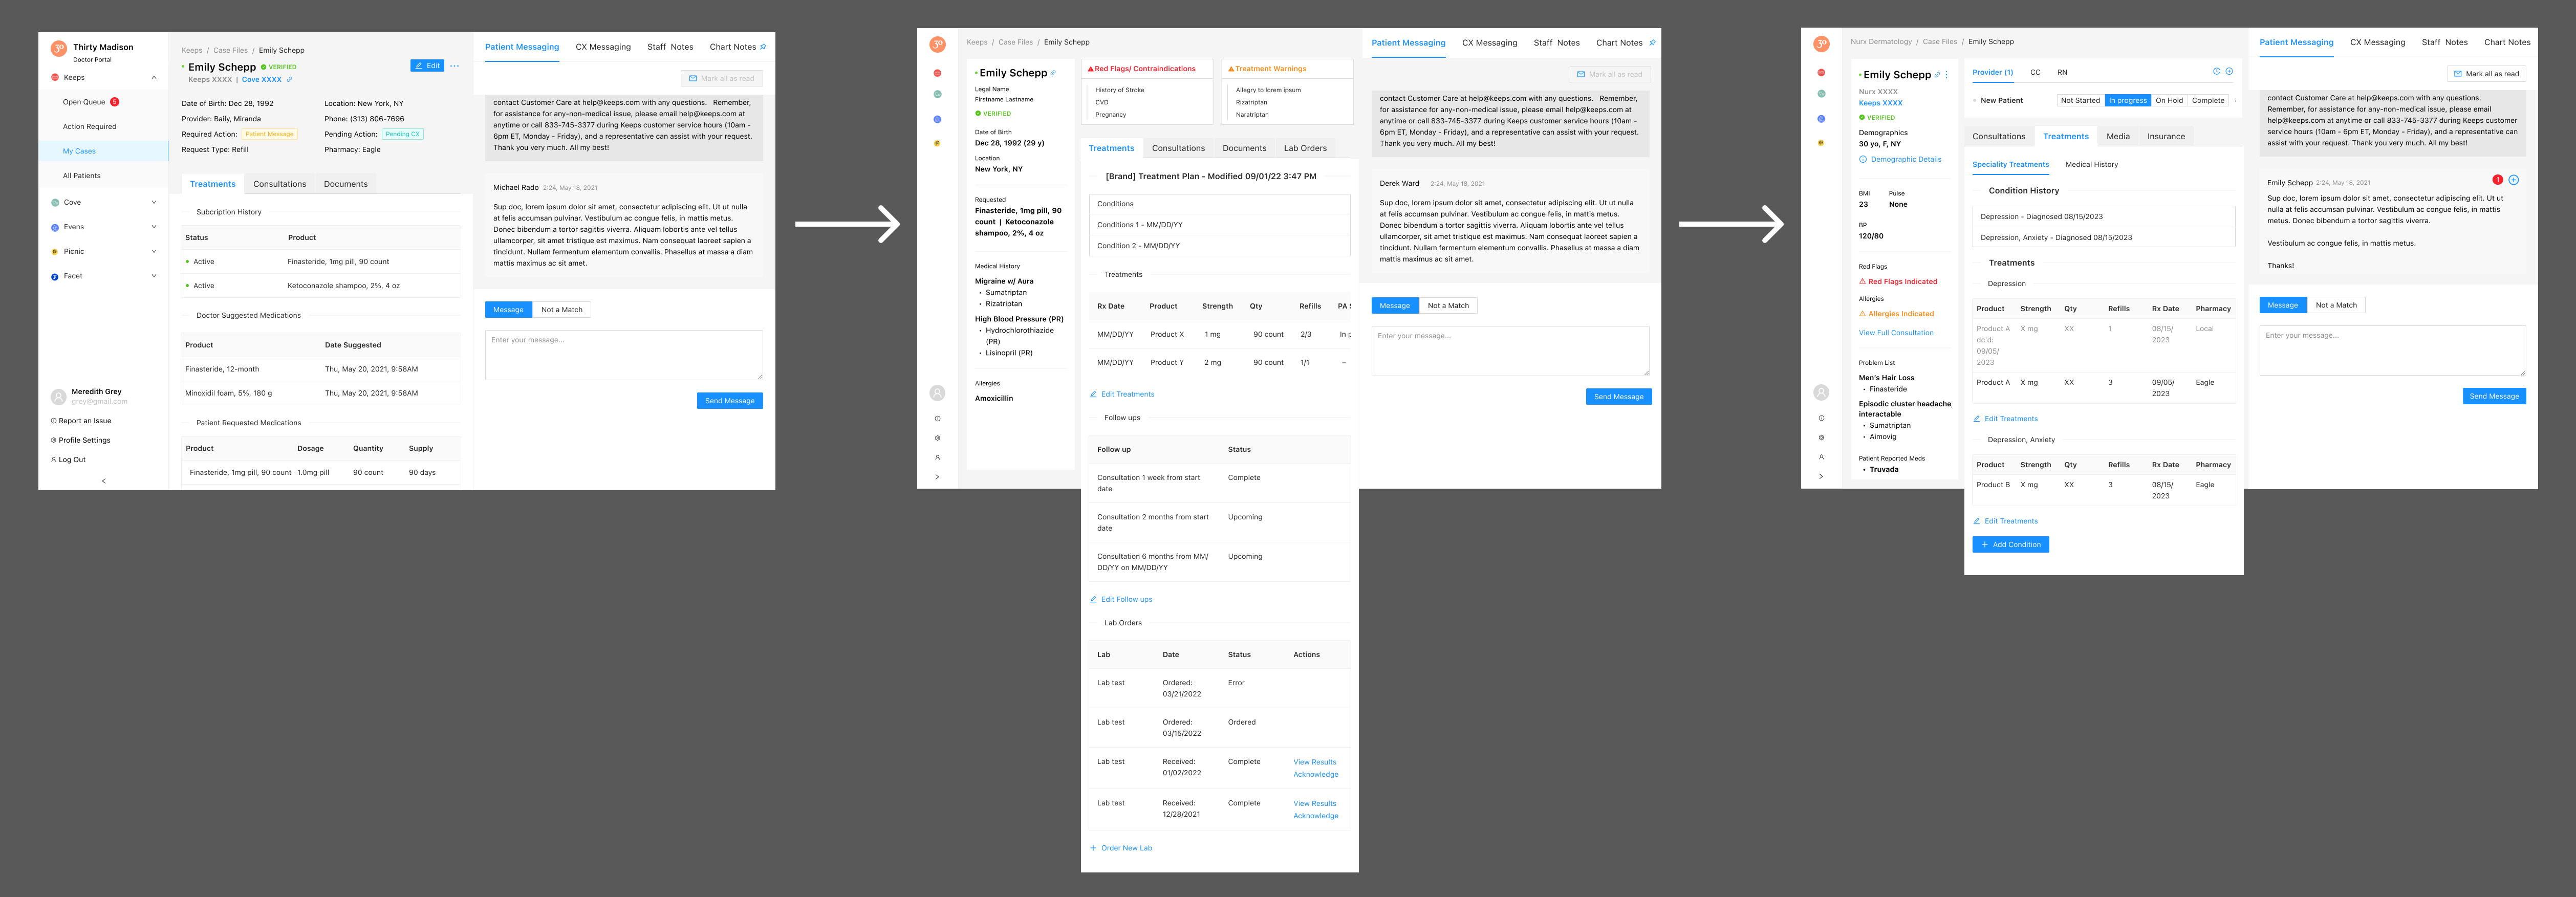The width and height of the screenshot is (2576, 897).
Task: Click the log-out person icon in third screen's sidebar
Action: coord(1821,457)
